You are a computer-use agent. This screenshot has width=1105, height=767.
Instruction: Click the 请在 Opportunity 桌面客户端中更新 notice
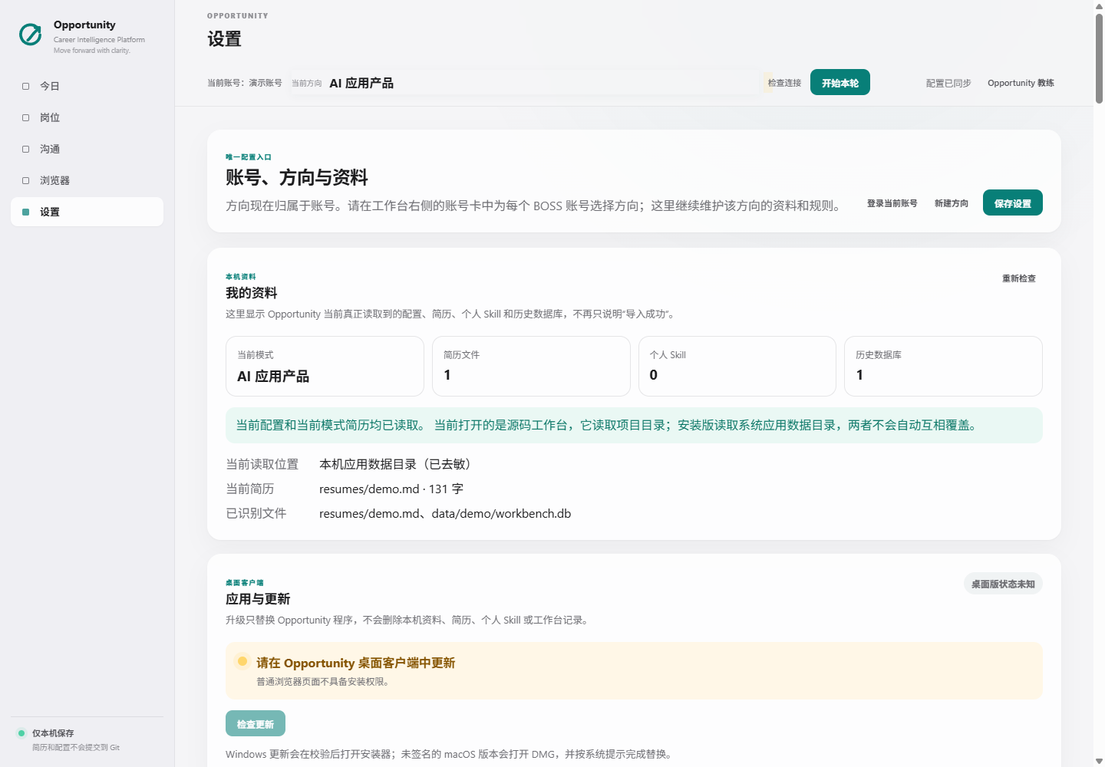[634, 670]
